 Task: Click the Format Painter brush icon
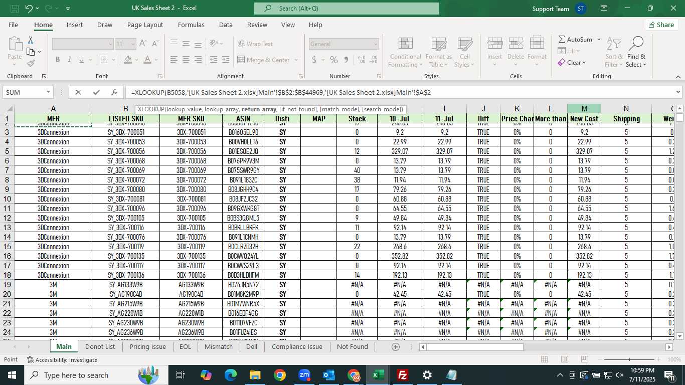click(31, 63)
